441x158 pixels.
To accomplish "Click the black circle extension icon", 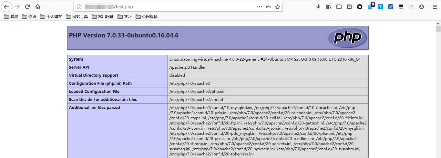I will (360, 7).
